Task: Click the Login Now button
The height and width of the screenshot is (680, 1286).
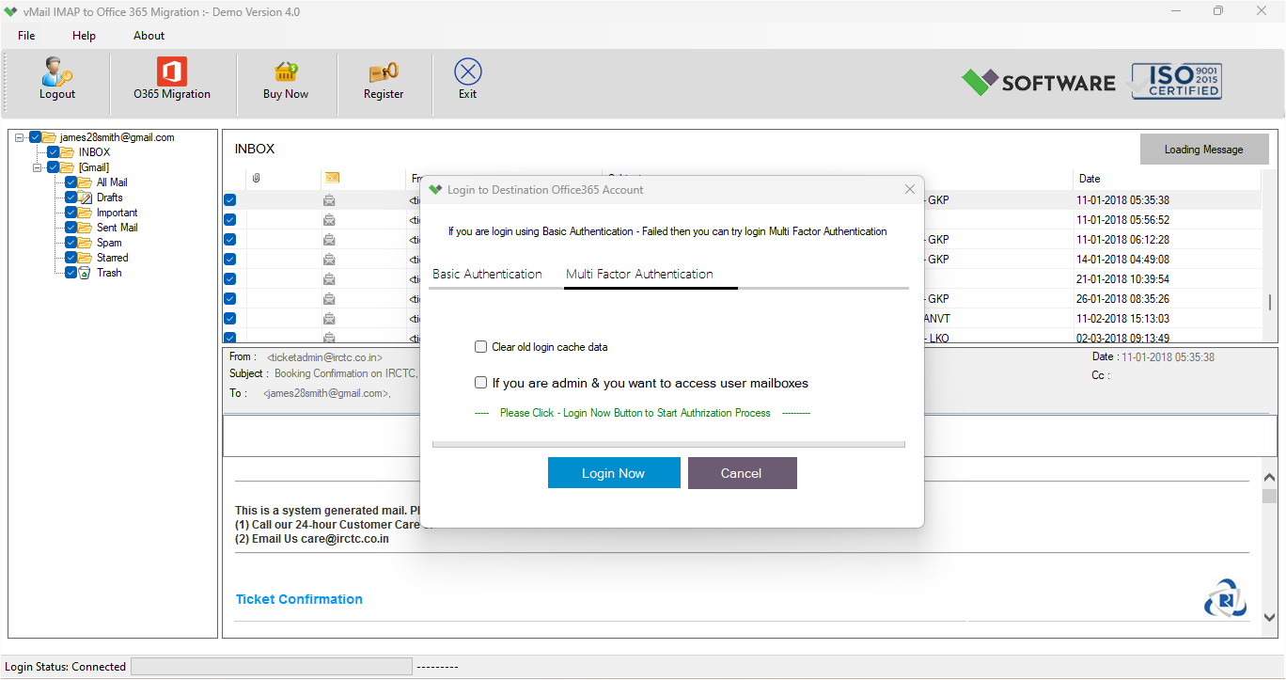Action: [614, 473]
